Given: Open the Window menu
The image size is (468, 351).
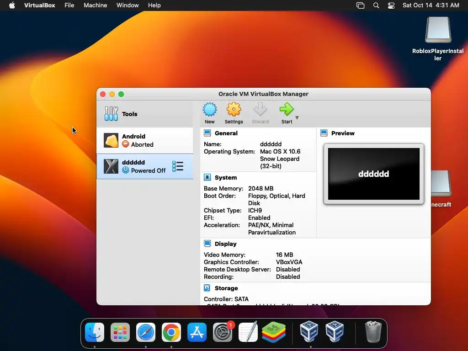Looking at the screenshot, I should 128,5.
